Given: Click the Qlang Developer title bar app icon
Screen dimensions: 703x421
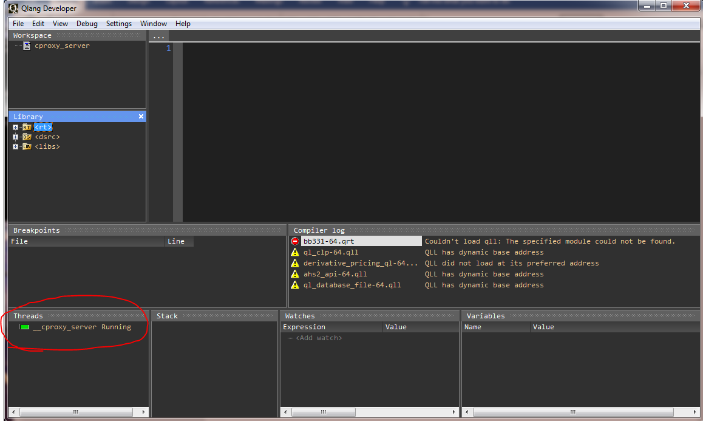Looking at the screenshot, I should [13, 9].
